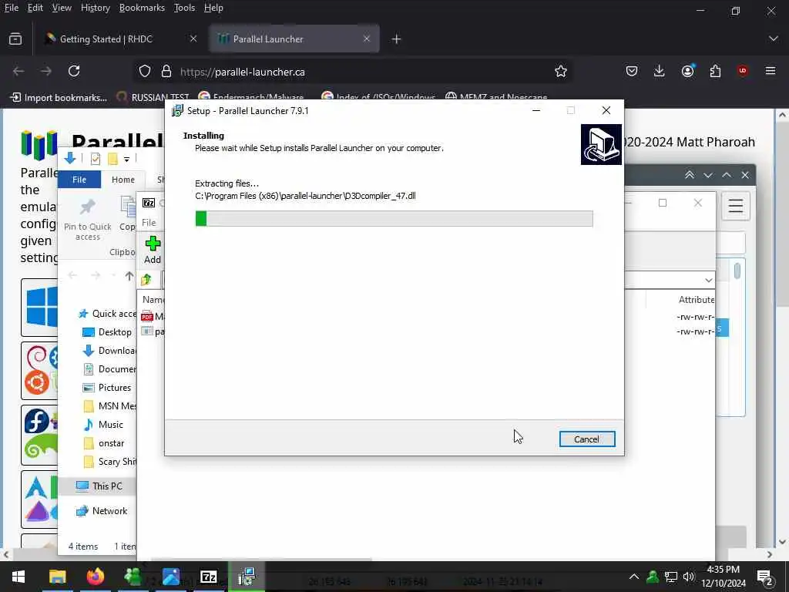Open Firefox Bookmarks menu
Viewport: 789px width, 592px height.
pyautogui.click(x=142, y=8)
